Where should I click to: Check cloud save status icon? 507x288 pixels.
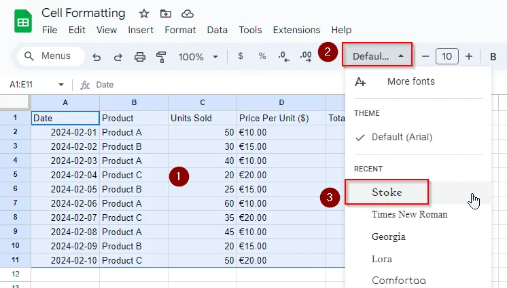pyautogui.click(x=187, y=14)
